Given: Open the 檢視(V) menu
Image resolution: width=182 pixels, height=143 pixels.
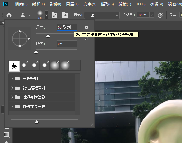Looking at the screenshot, I should pyautogui.click(x=157, y=4).
